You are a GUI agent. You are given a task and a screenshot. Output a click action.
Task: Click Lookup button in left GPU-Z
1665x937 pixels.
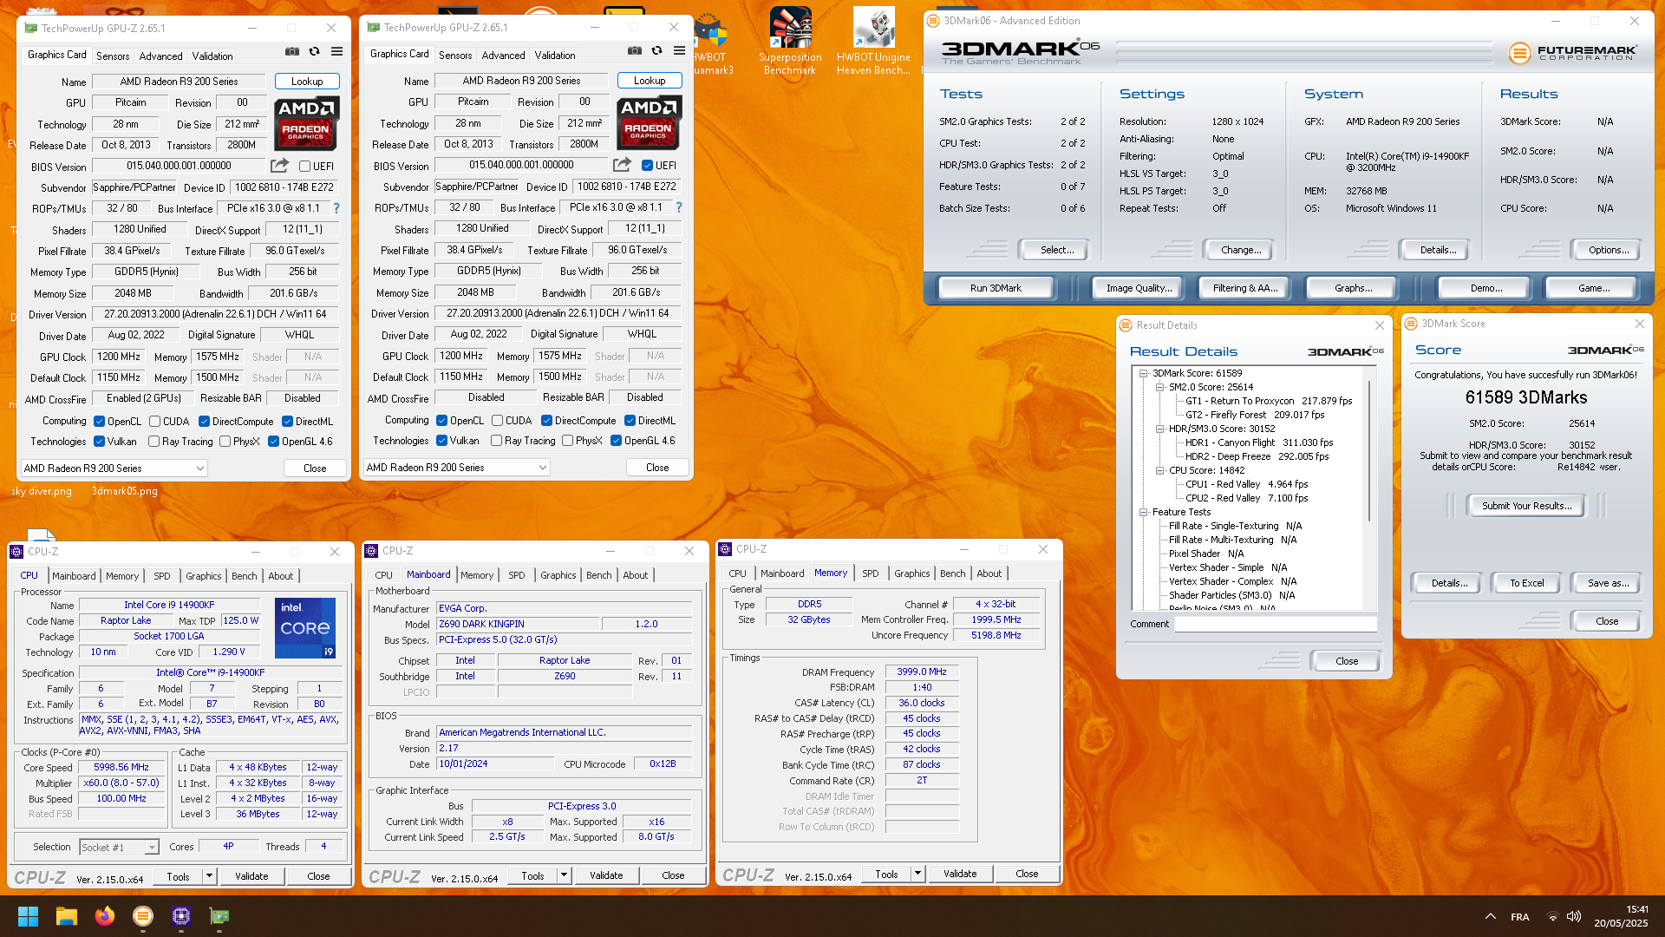tap(307, 82)
